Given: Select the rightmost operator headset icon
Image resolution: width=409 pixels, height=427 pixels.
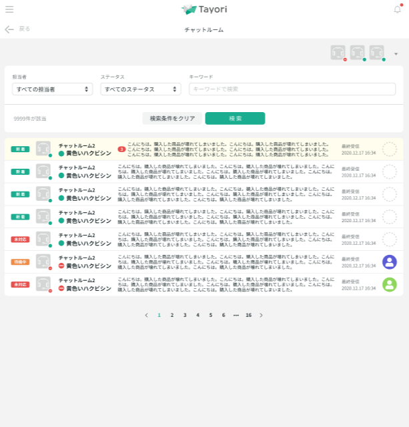Looking at the screenshot, I should click(377, 53).
